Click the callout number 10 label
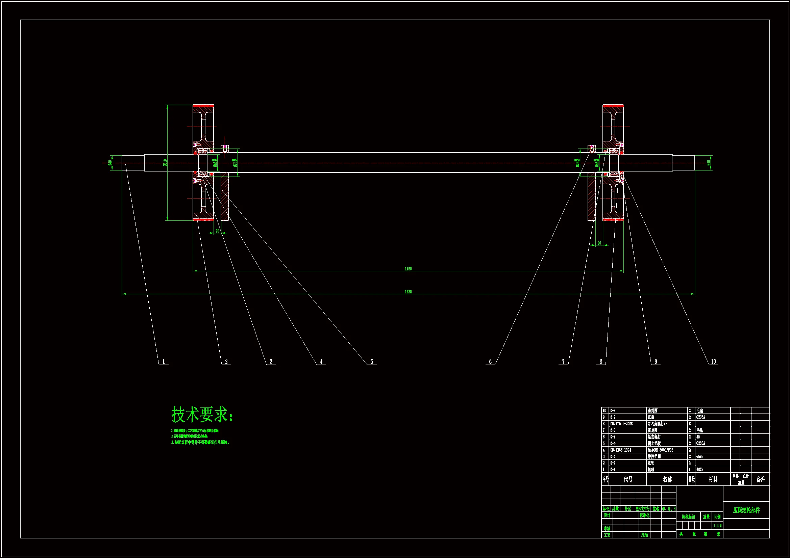The image size is (790, 558). pos(713,362)
